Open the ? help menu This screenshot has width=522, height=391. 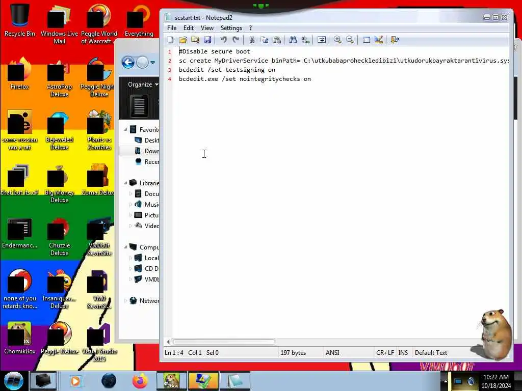click(x=251, y=28)
